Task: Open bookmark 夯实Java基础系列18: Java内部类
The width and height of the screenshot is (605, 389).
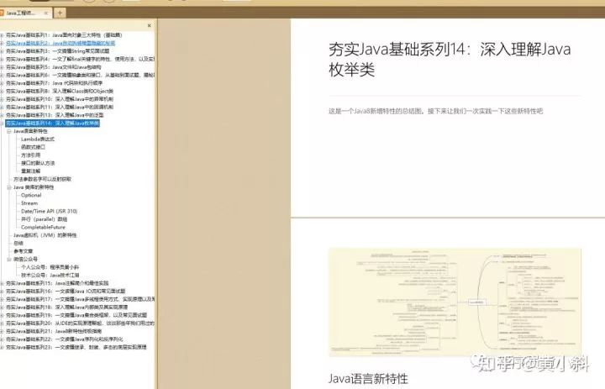Action: point(66,308)
